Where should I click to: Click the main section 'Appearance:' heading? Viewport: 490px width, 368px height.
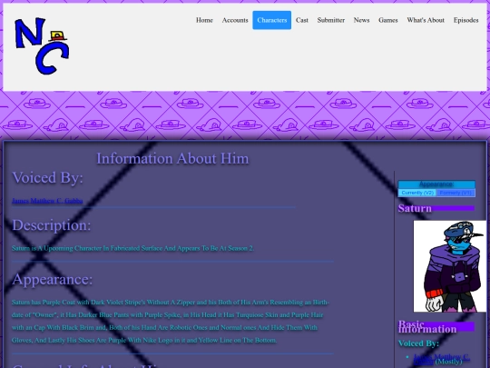[53, 279]
